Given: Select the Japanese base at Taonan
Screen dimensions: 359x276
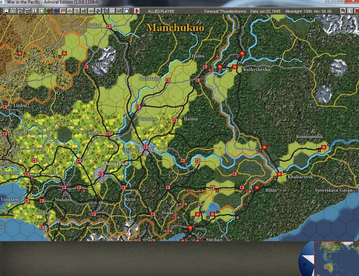Looking at the screenshot, I should point(109,134).
